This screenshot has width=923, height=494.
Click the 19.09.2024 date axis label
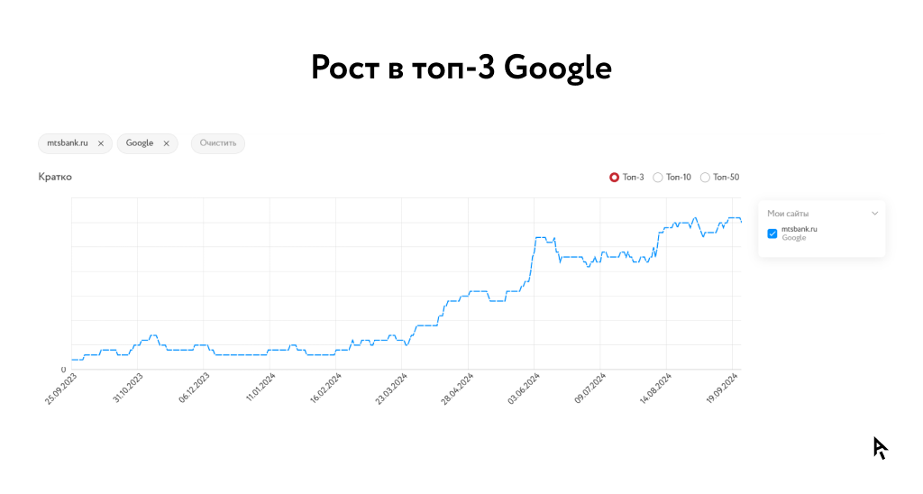[x=721, y=389]
